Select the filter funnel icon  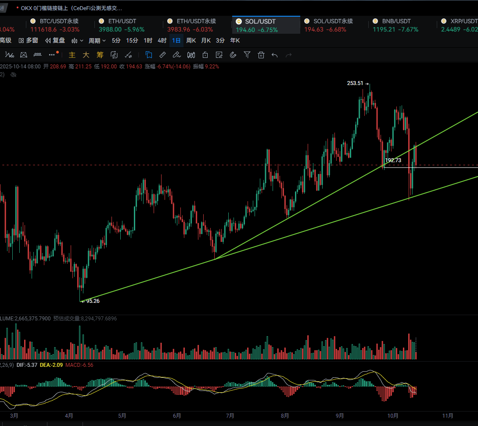coord(247,55)
